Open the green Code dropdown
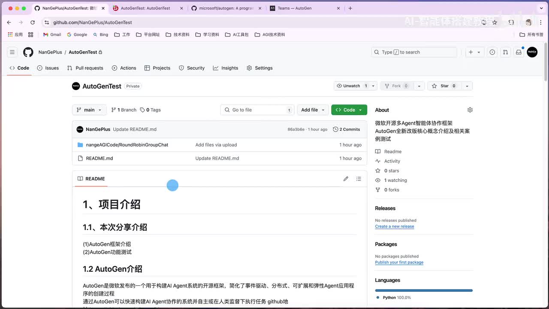Image resolution: width=549 pixels, height=309 pixels. (349, 110)
